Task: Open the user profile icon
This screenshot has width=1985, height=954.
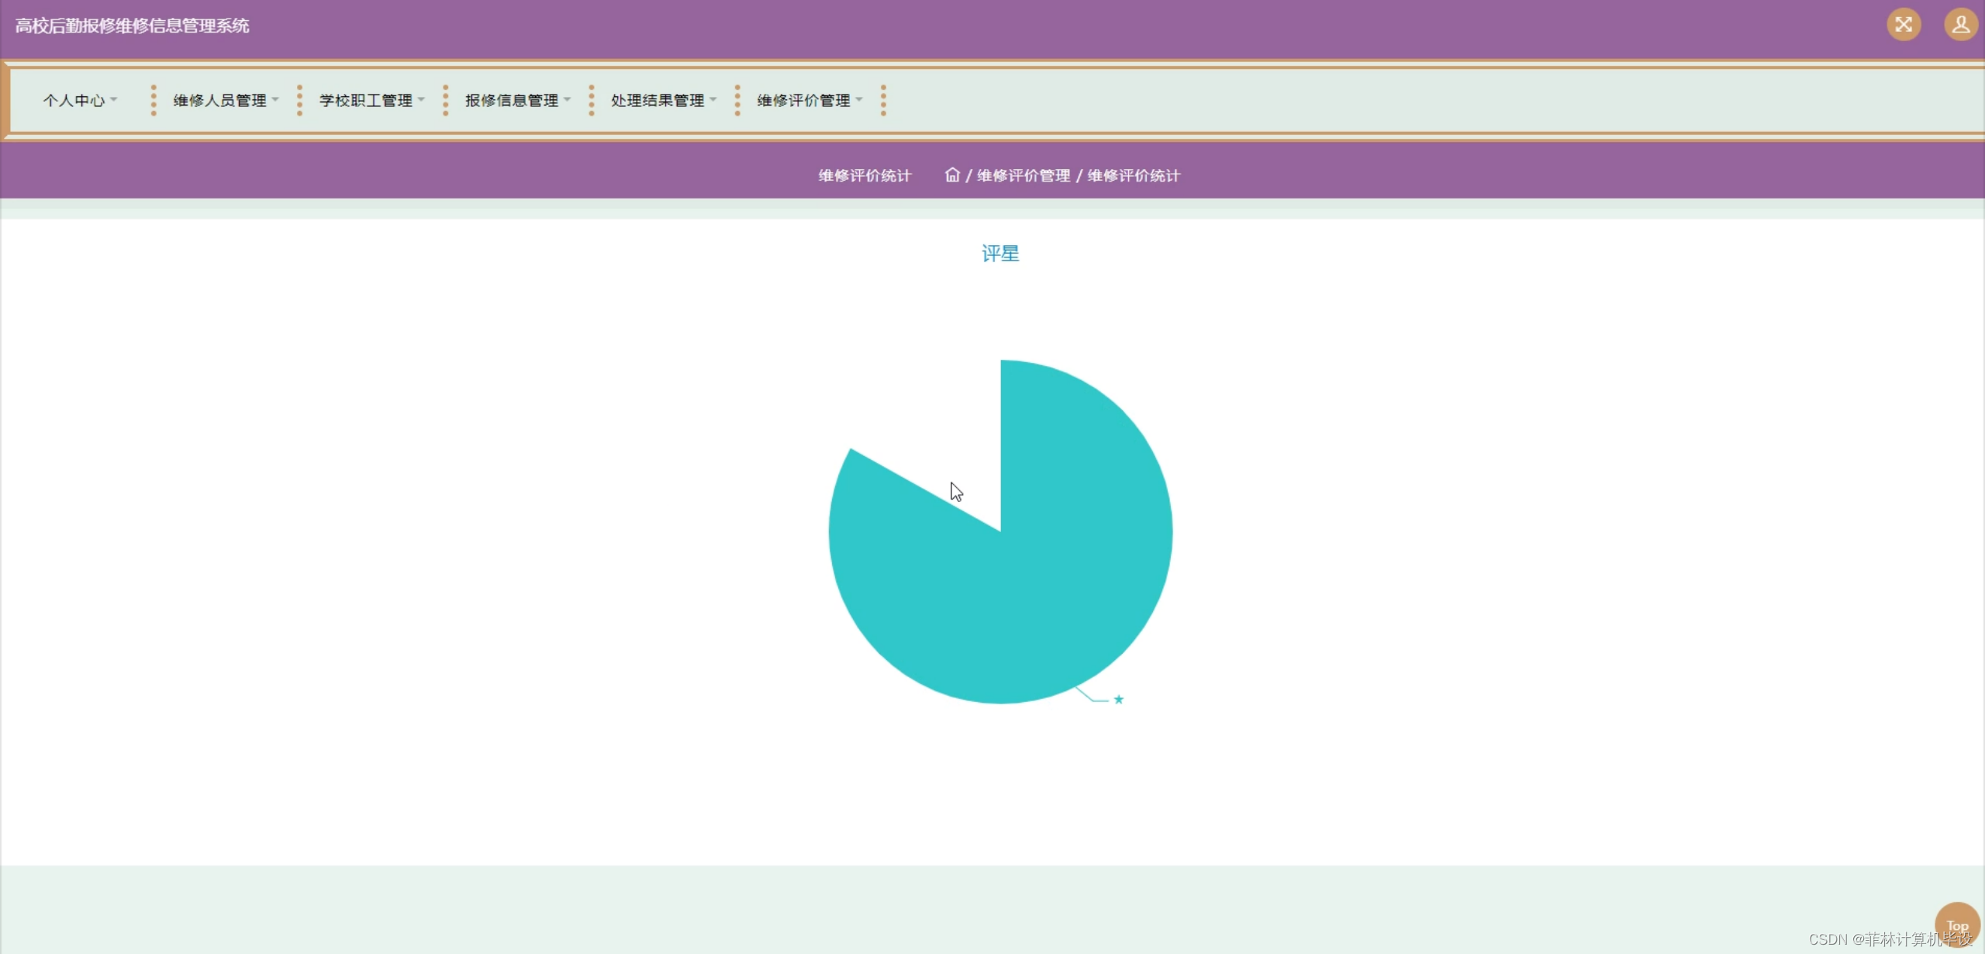Action: [1960, 25]
